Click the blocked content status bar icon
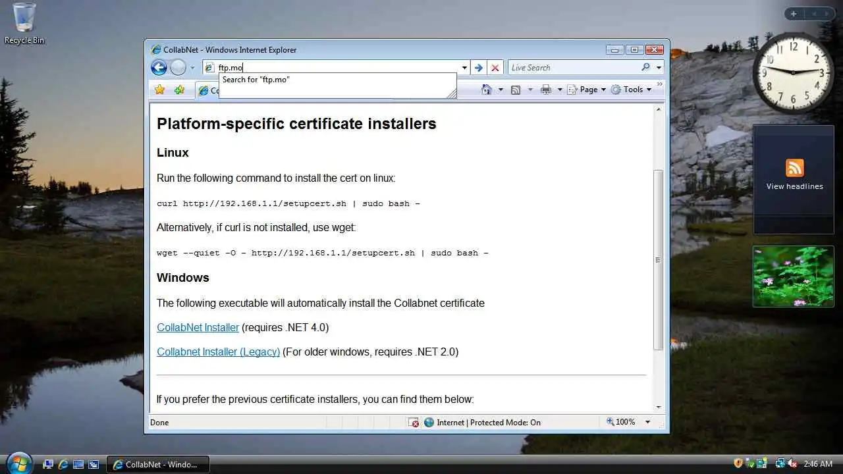This screenshot has width=843, height=474. [414, 423]
